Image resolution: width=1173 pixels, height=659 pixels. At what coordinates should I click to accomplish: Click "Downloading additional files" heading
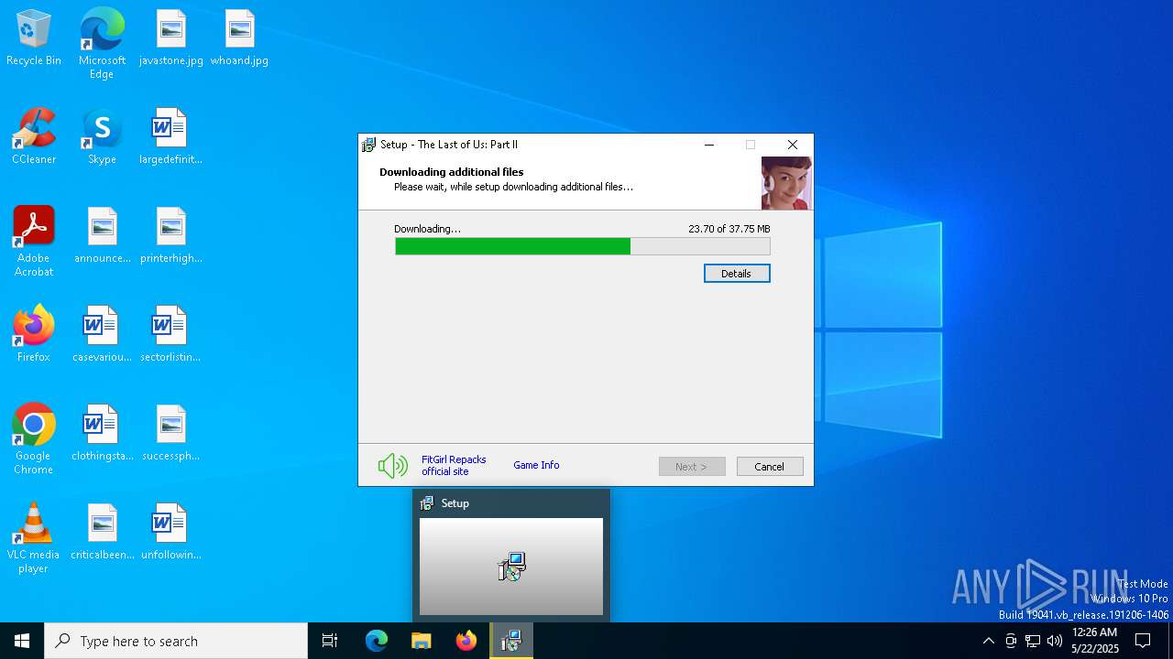click(452, 172)
